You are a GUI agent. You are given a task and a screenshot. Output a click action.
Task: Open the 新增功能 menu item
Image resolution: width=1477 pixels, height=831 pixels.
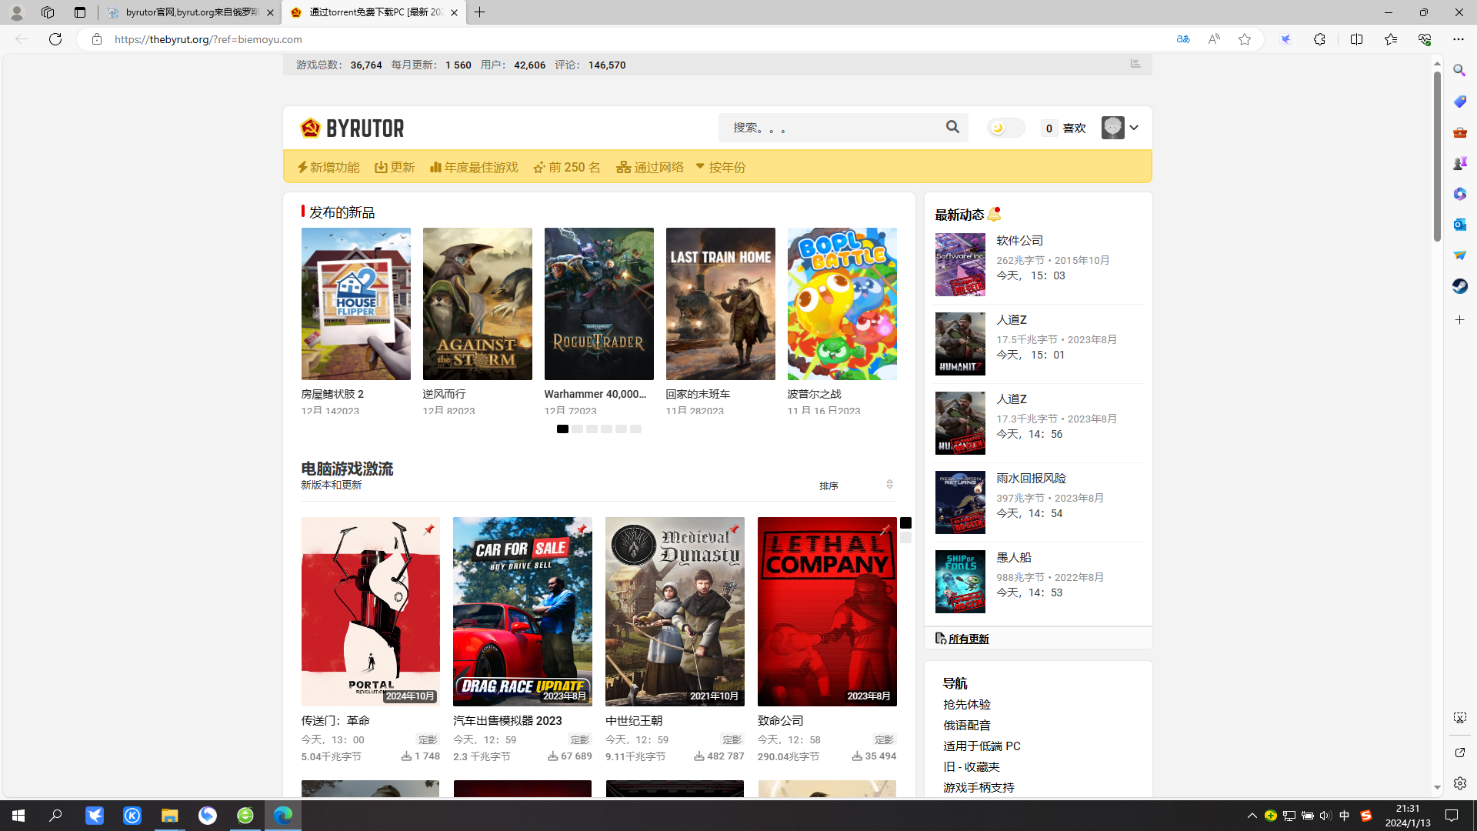[328, 167]
